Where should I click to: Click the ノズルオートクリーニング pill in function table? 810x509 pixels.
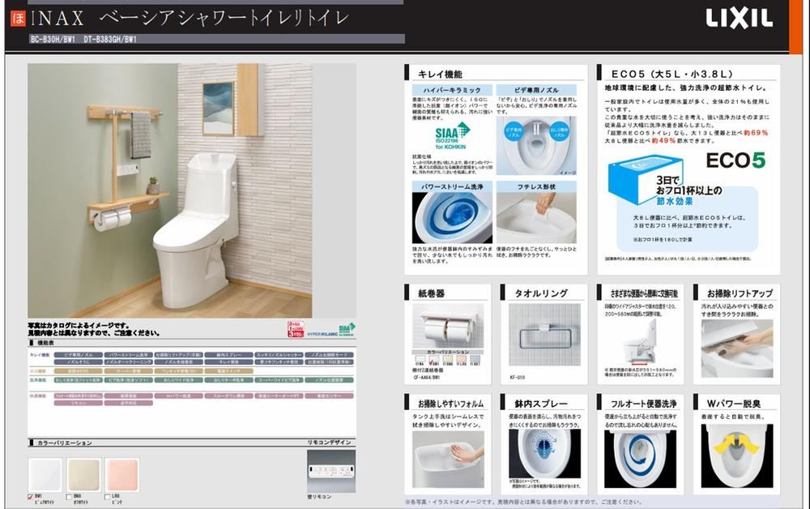point(128,362)
